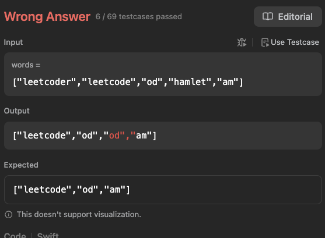Click the Output section label

pyautogui.click(x=17, y=111)
